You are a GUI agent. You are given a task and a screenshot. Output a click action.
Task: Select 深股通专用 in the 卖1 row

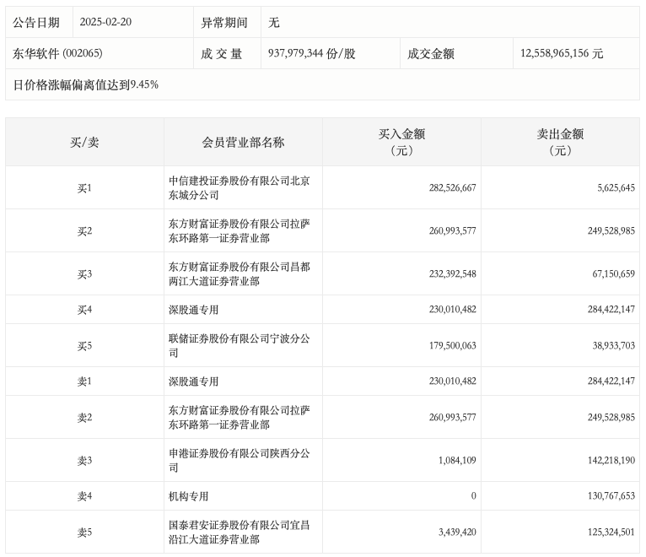193,381
